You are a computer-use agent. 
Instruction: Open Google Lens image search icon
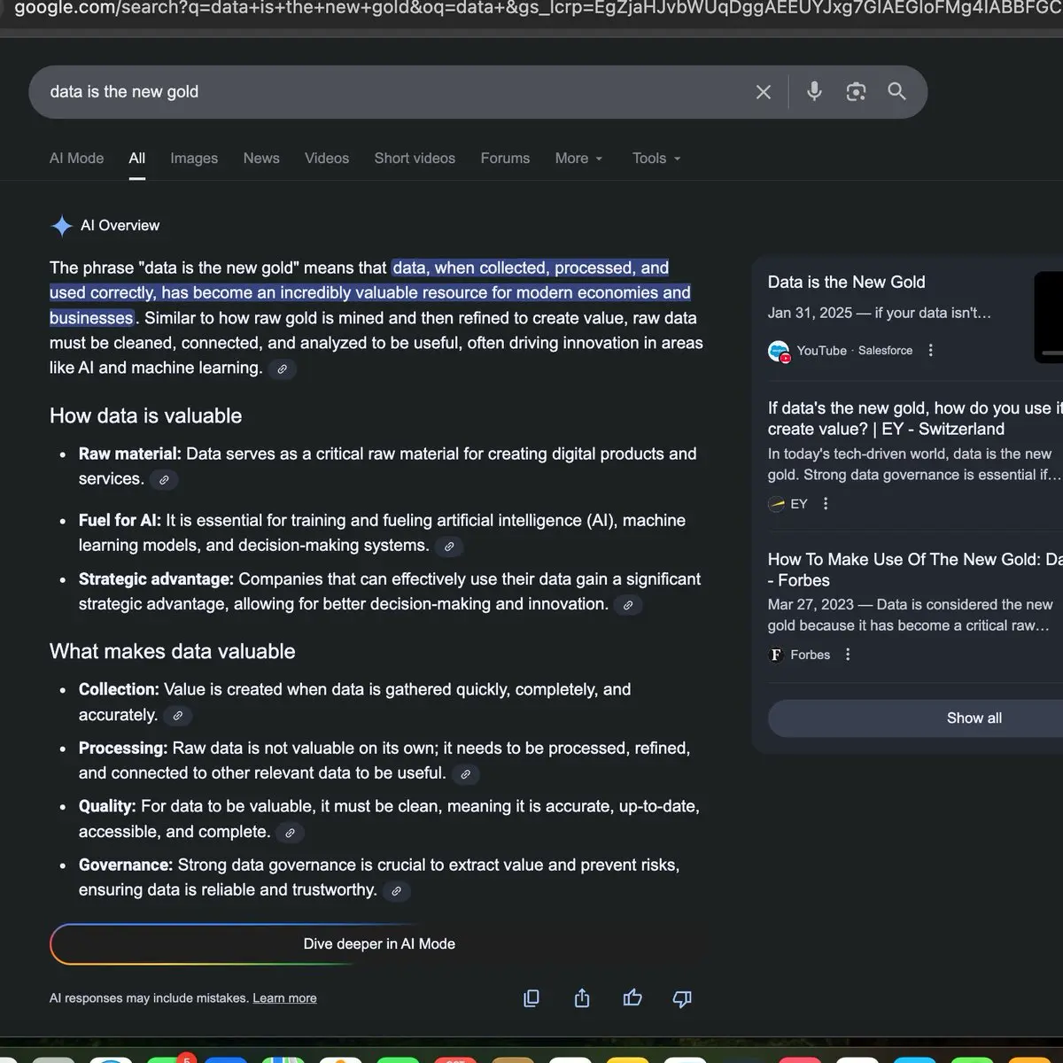(x=856, y=92)
